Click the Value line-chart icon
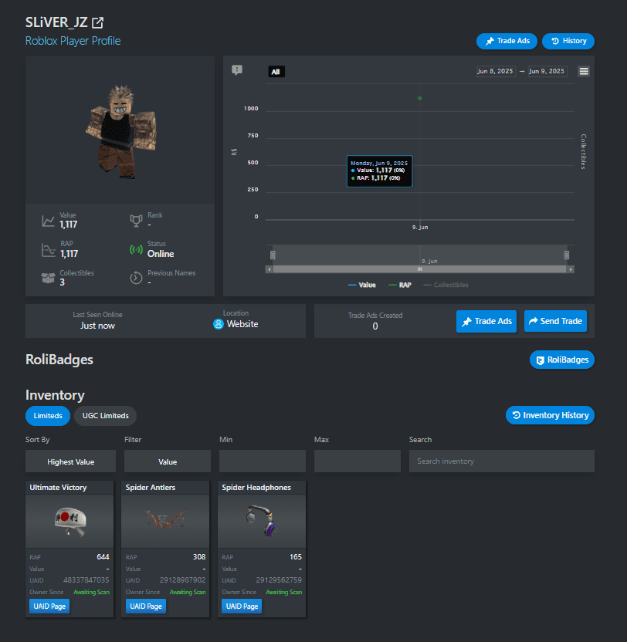 (48, 221)
